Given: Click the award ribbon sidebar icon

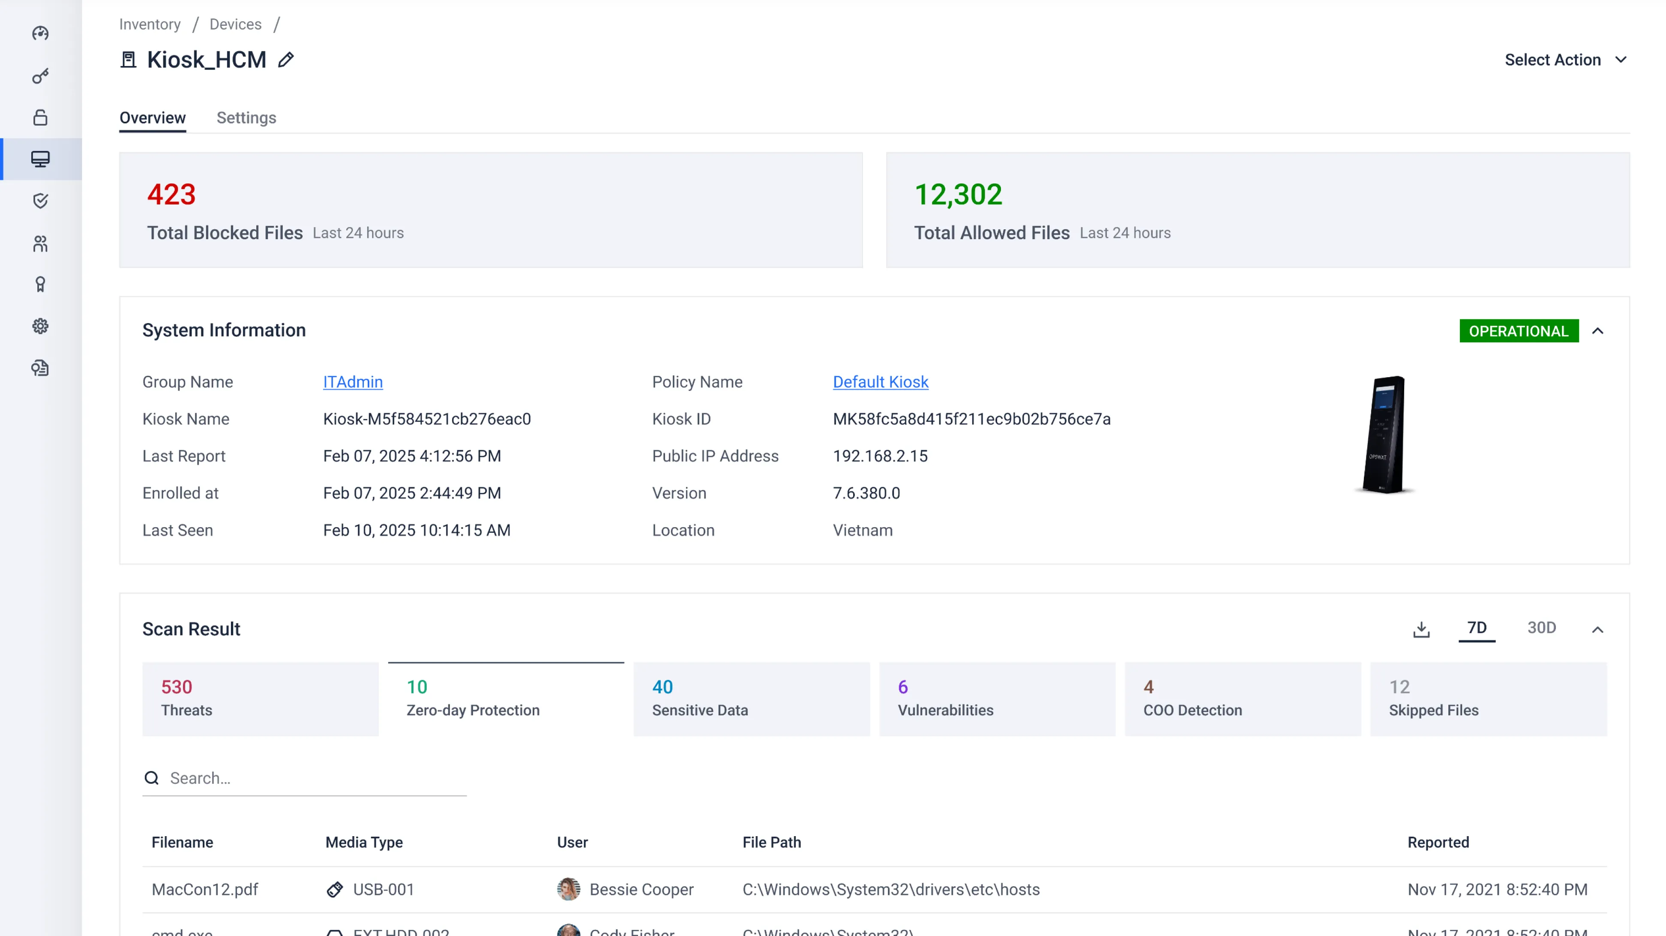Looking at the screenshot, I should coord(40,285).
